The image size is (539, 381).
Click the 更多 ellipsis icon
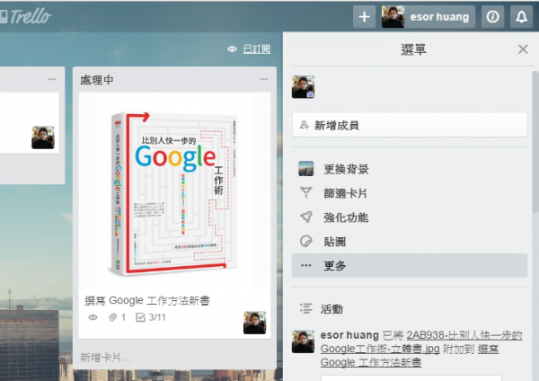point(306,265)
